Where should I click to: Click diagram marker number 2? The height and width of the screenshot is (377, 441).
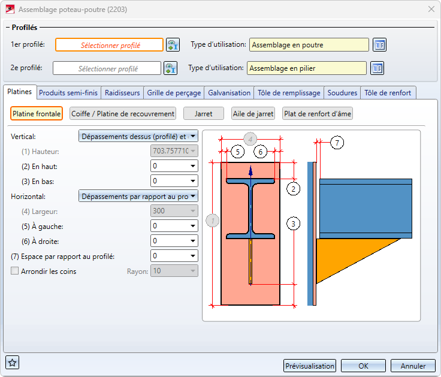(293, 189)
